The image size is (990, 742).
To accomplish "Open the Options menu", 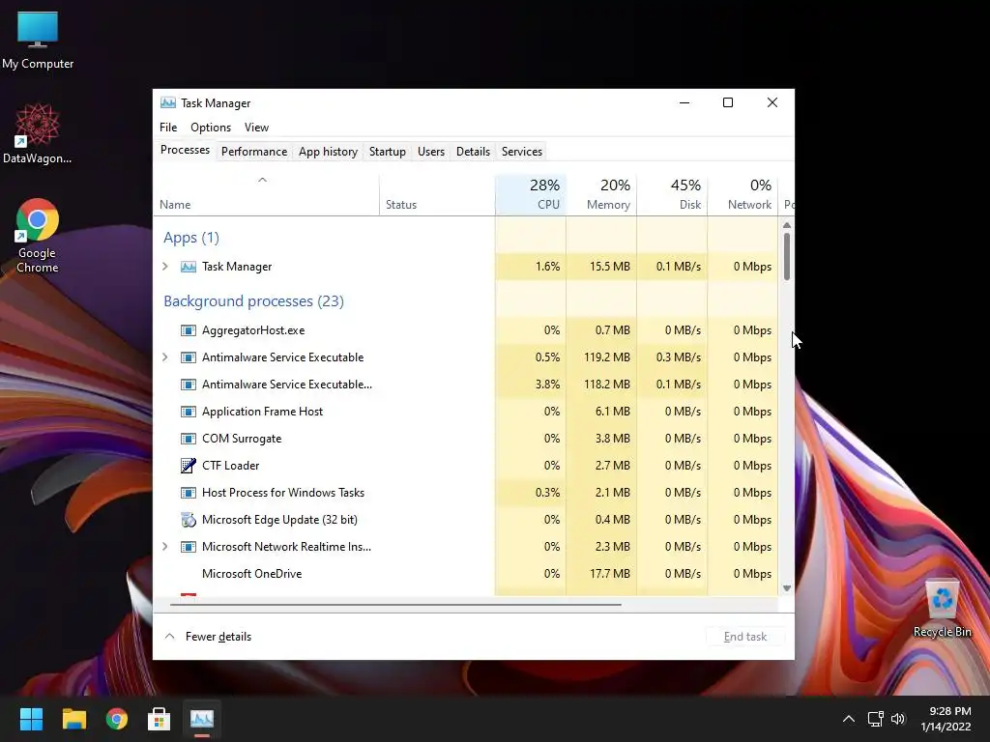I will 211,127.
